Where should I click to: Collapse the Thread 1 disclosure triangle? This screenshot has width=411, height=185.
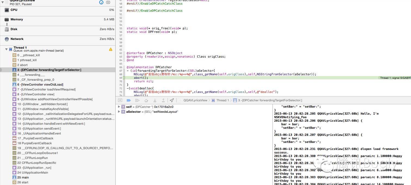tap(6, 49)
